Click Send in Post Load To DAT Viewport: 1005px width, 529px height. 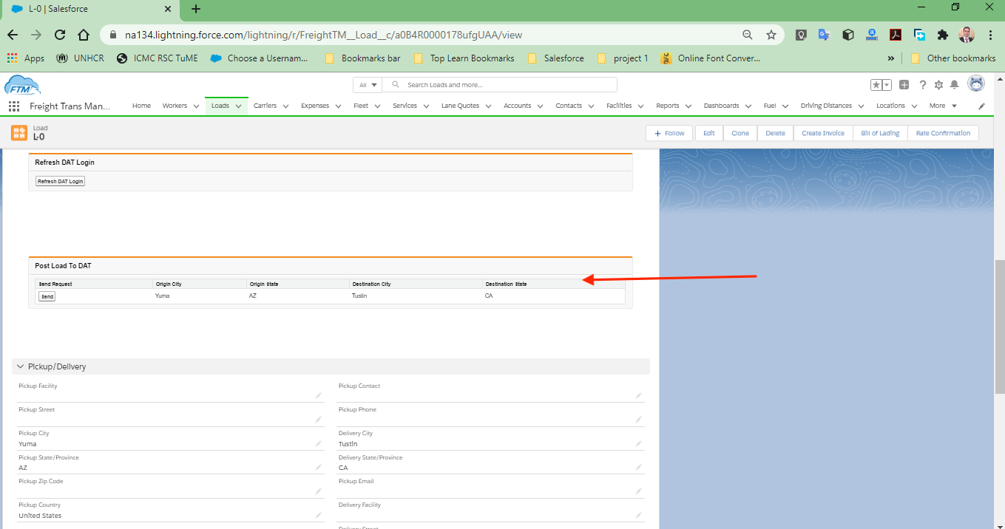click(47, 296)
